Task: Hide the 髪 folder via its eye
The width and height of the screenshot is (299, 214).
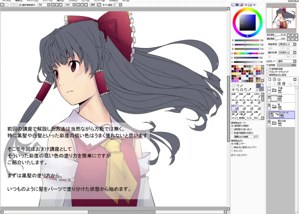Action: (269, 105)
